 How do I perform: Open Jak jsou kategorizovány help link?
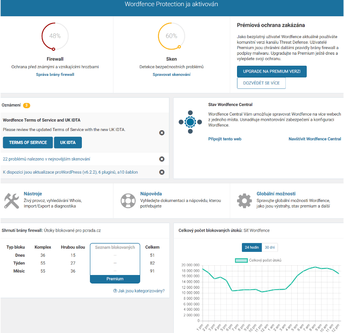point(139,291)
